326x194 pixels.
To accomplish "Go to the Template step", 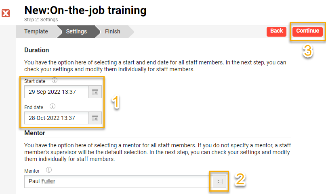I will coord(36,31).
